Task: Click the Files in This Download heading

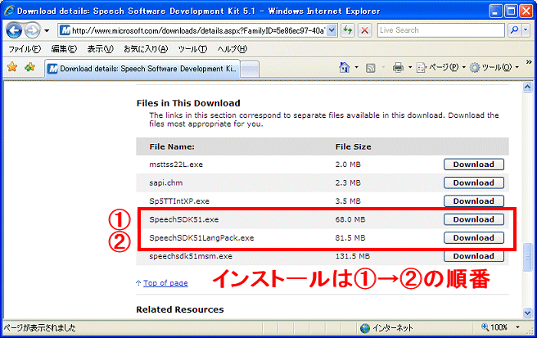Action: (x=188, y=103)
